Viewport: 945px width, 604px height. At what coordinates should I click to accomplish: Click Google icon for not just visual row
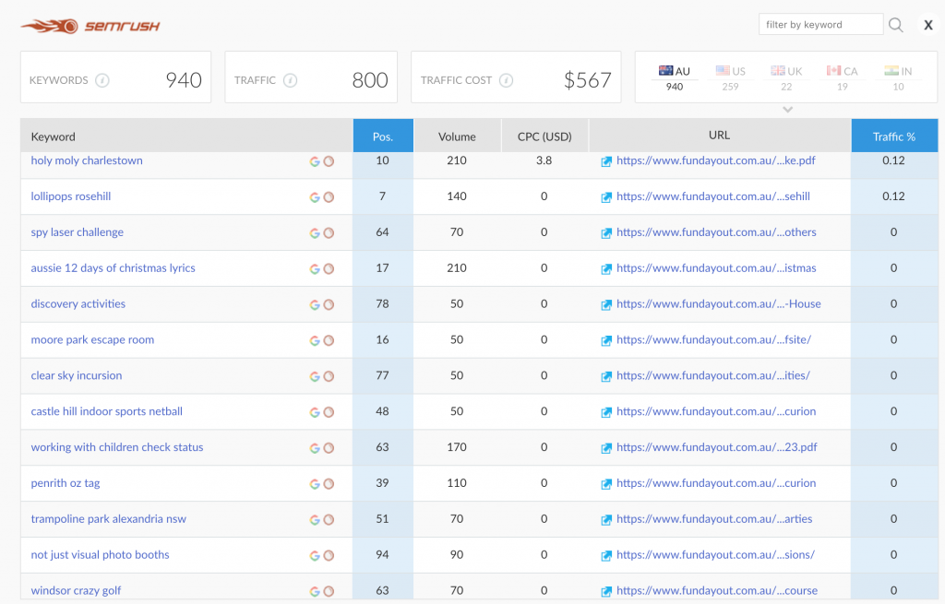[x=315, y=555]
